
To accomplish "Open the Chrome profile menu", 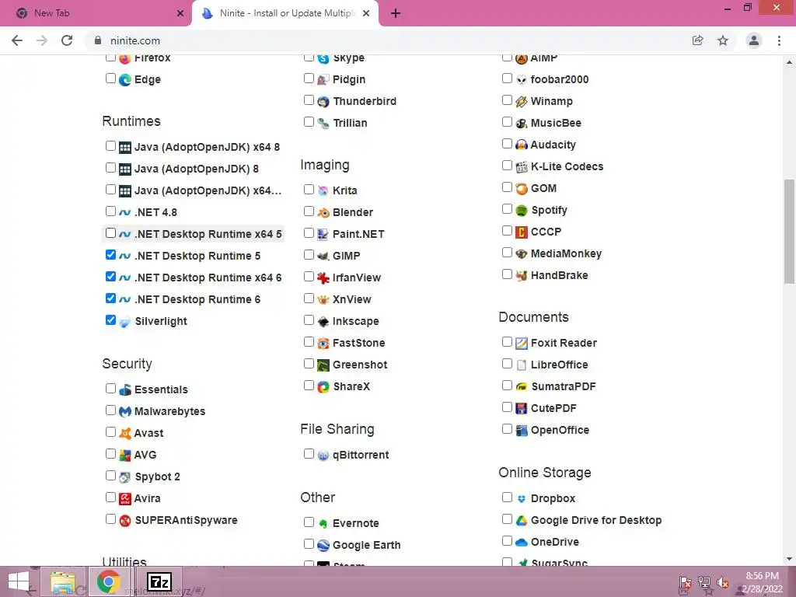I will pos(754,40).
